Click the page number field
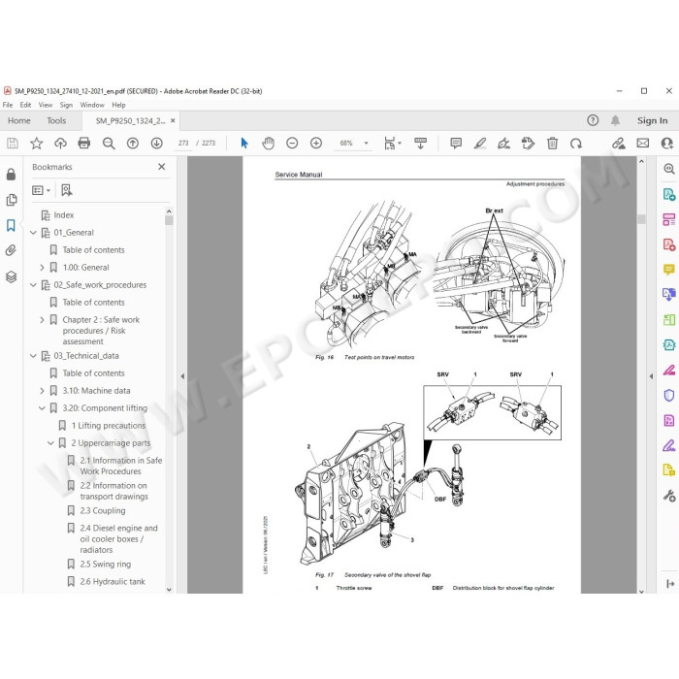This screenshot has height=679, width=679. click(x=183, y=143)
